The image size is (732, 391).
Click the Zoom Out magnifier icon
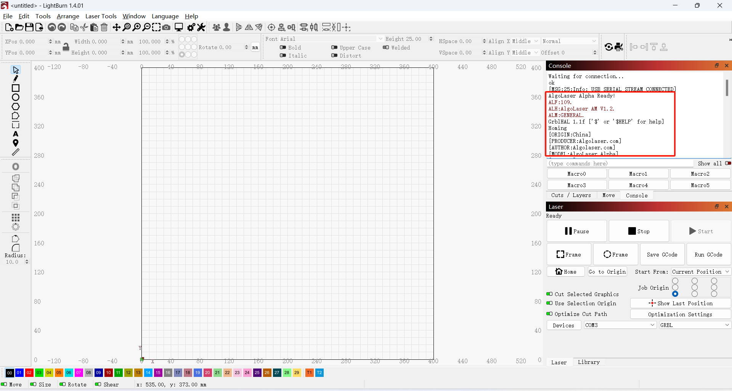pyautogui.click(x=146, y=27)
